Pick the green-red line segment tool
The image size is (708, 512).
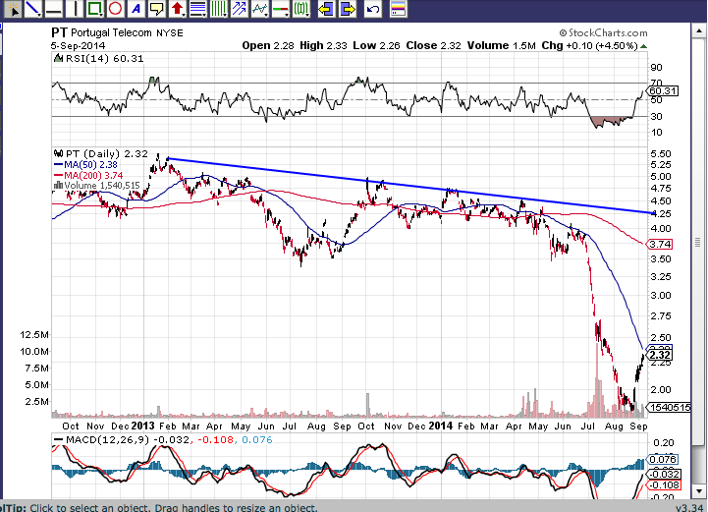click(280, 9)
